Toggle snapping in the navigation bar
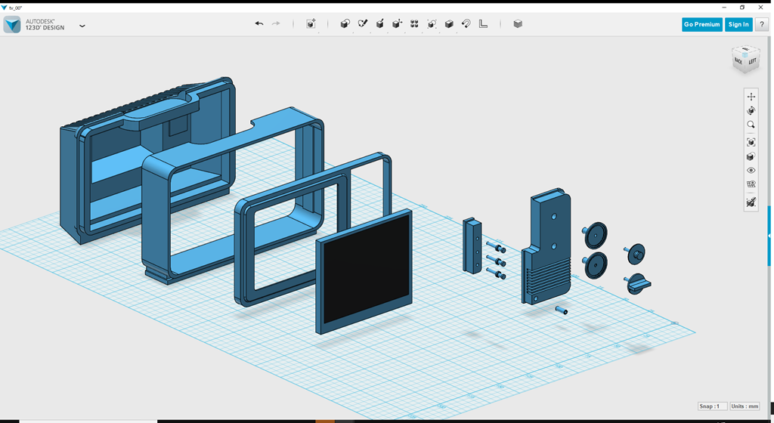This screenshot has width=774, height=423. coord(751,202)
